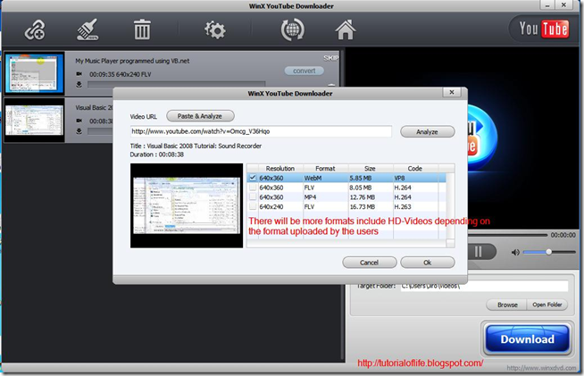
Task: Click 'My Music Player programmed using VB.net' title
Action: click(132, 61)
